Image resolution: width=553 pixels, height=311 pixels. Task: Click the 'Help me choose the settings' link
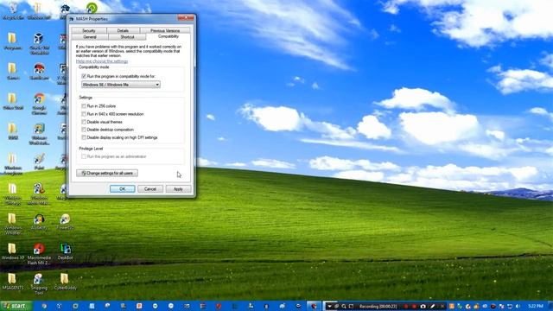coord(102,61)
